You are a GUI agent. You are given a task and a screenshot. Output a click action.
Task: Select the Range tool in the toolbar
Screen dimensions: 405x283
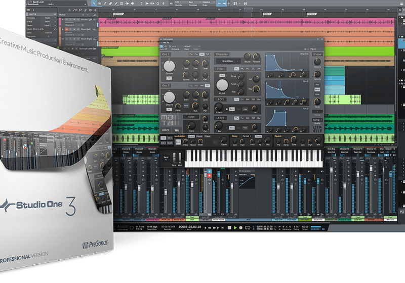[x=99, y=4]
